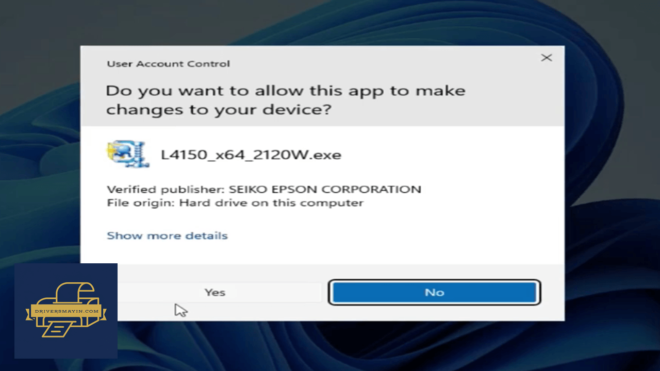The height and width of the screenshot is (371, 660).
Task: Click the Verified publisher SEIKO EPSON line
Action: pyautogui.click(x=264, y=189)
